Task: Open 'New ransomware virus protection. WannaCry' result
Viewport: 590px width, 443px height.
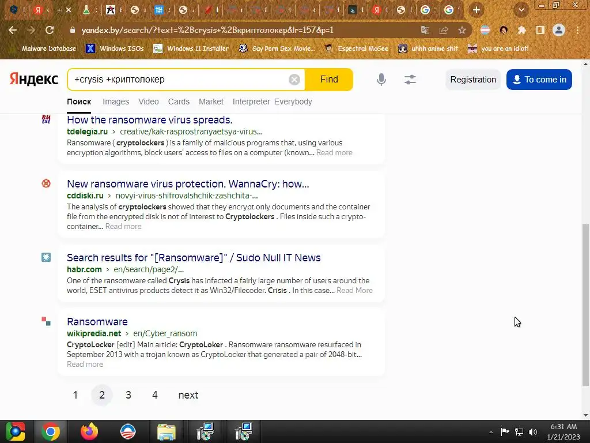Action: tap(188, 184)
